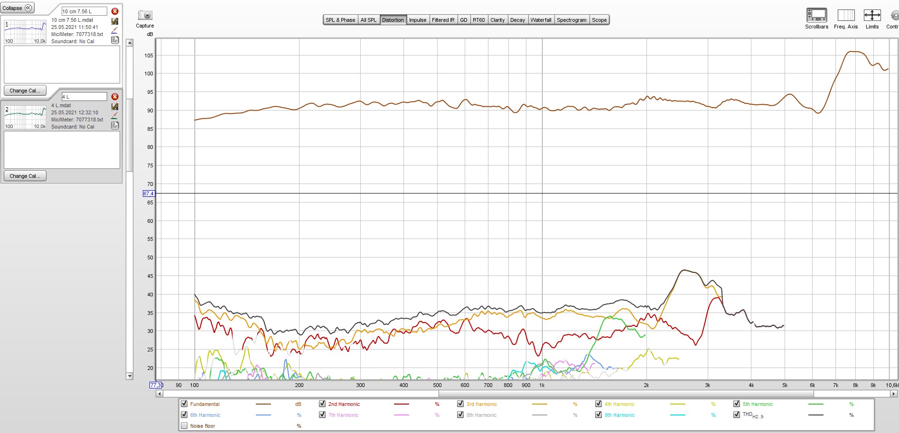Enable the Noise floor checkbox

point(184,425)
